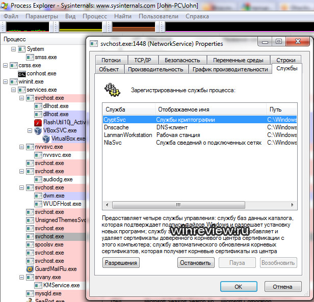Click the Остановить button
314x302 pixels.
pyautogui.click(x=196, y=263)
